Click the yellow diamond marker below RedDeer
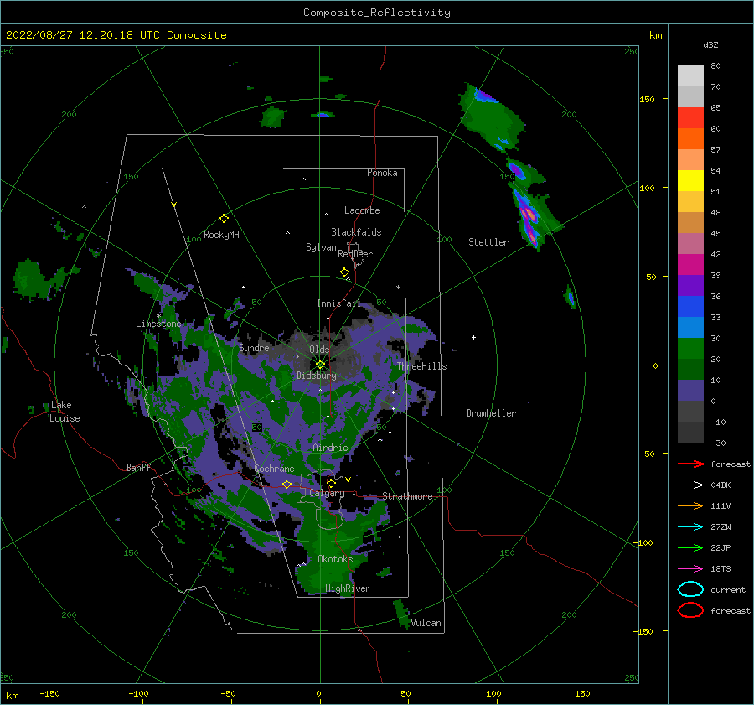The width and height of the screenshot is (754, 705). (x=344, y=272)
